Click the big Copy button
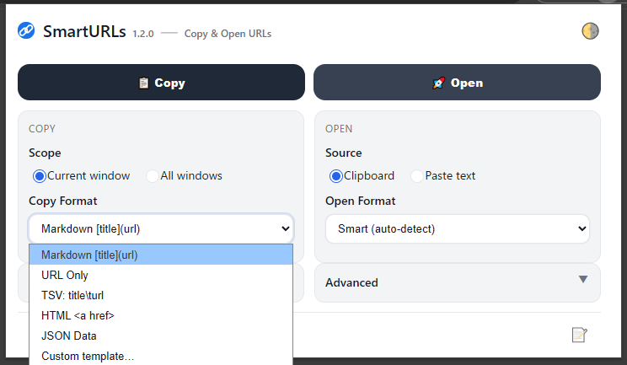This screenshot has width=627, height=365. point(161,83)
